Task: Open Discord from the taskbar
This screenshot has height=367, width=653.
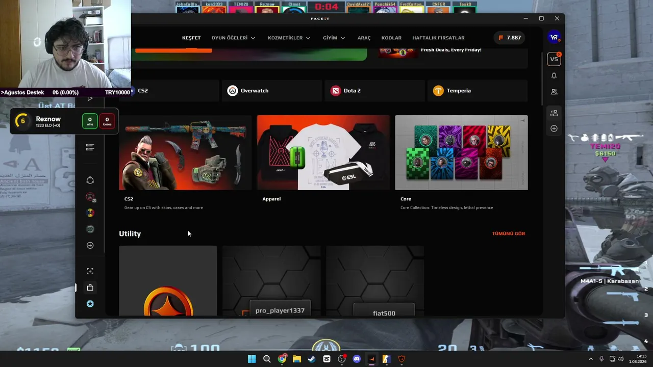Action: pos(357,359)
